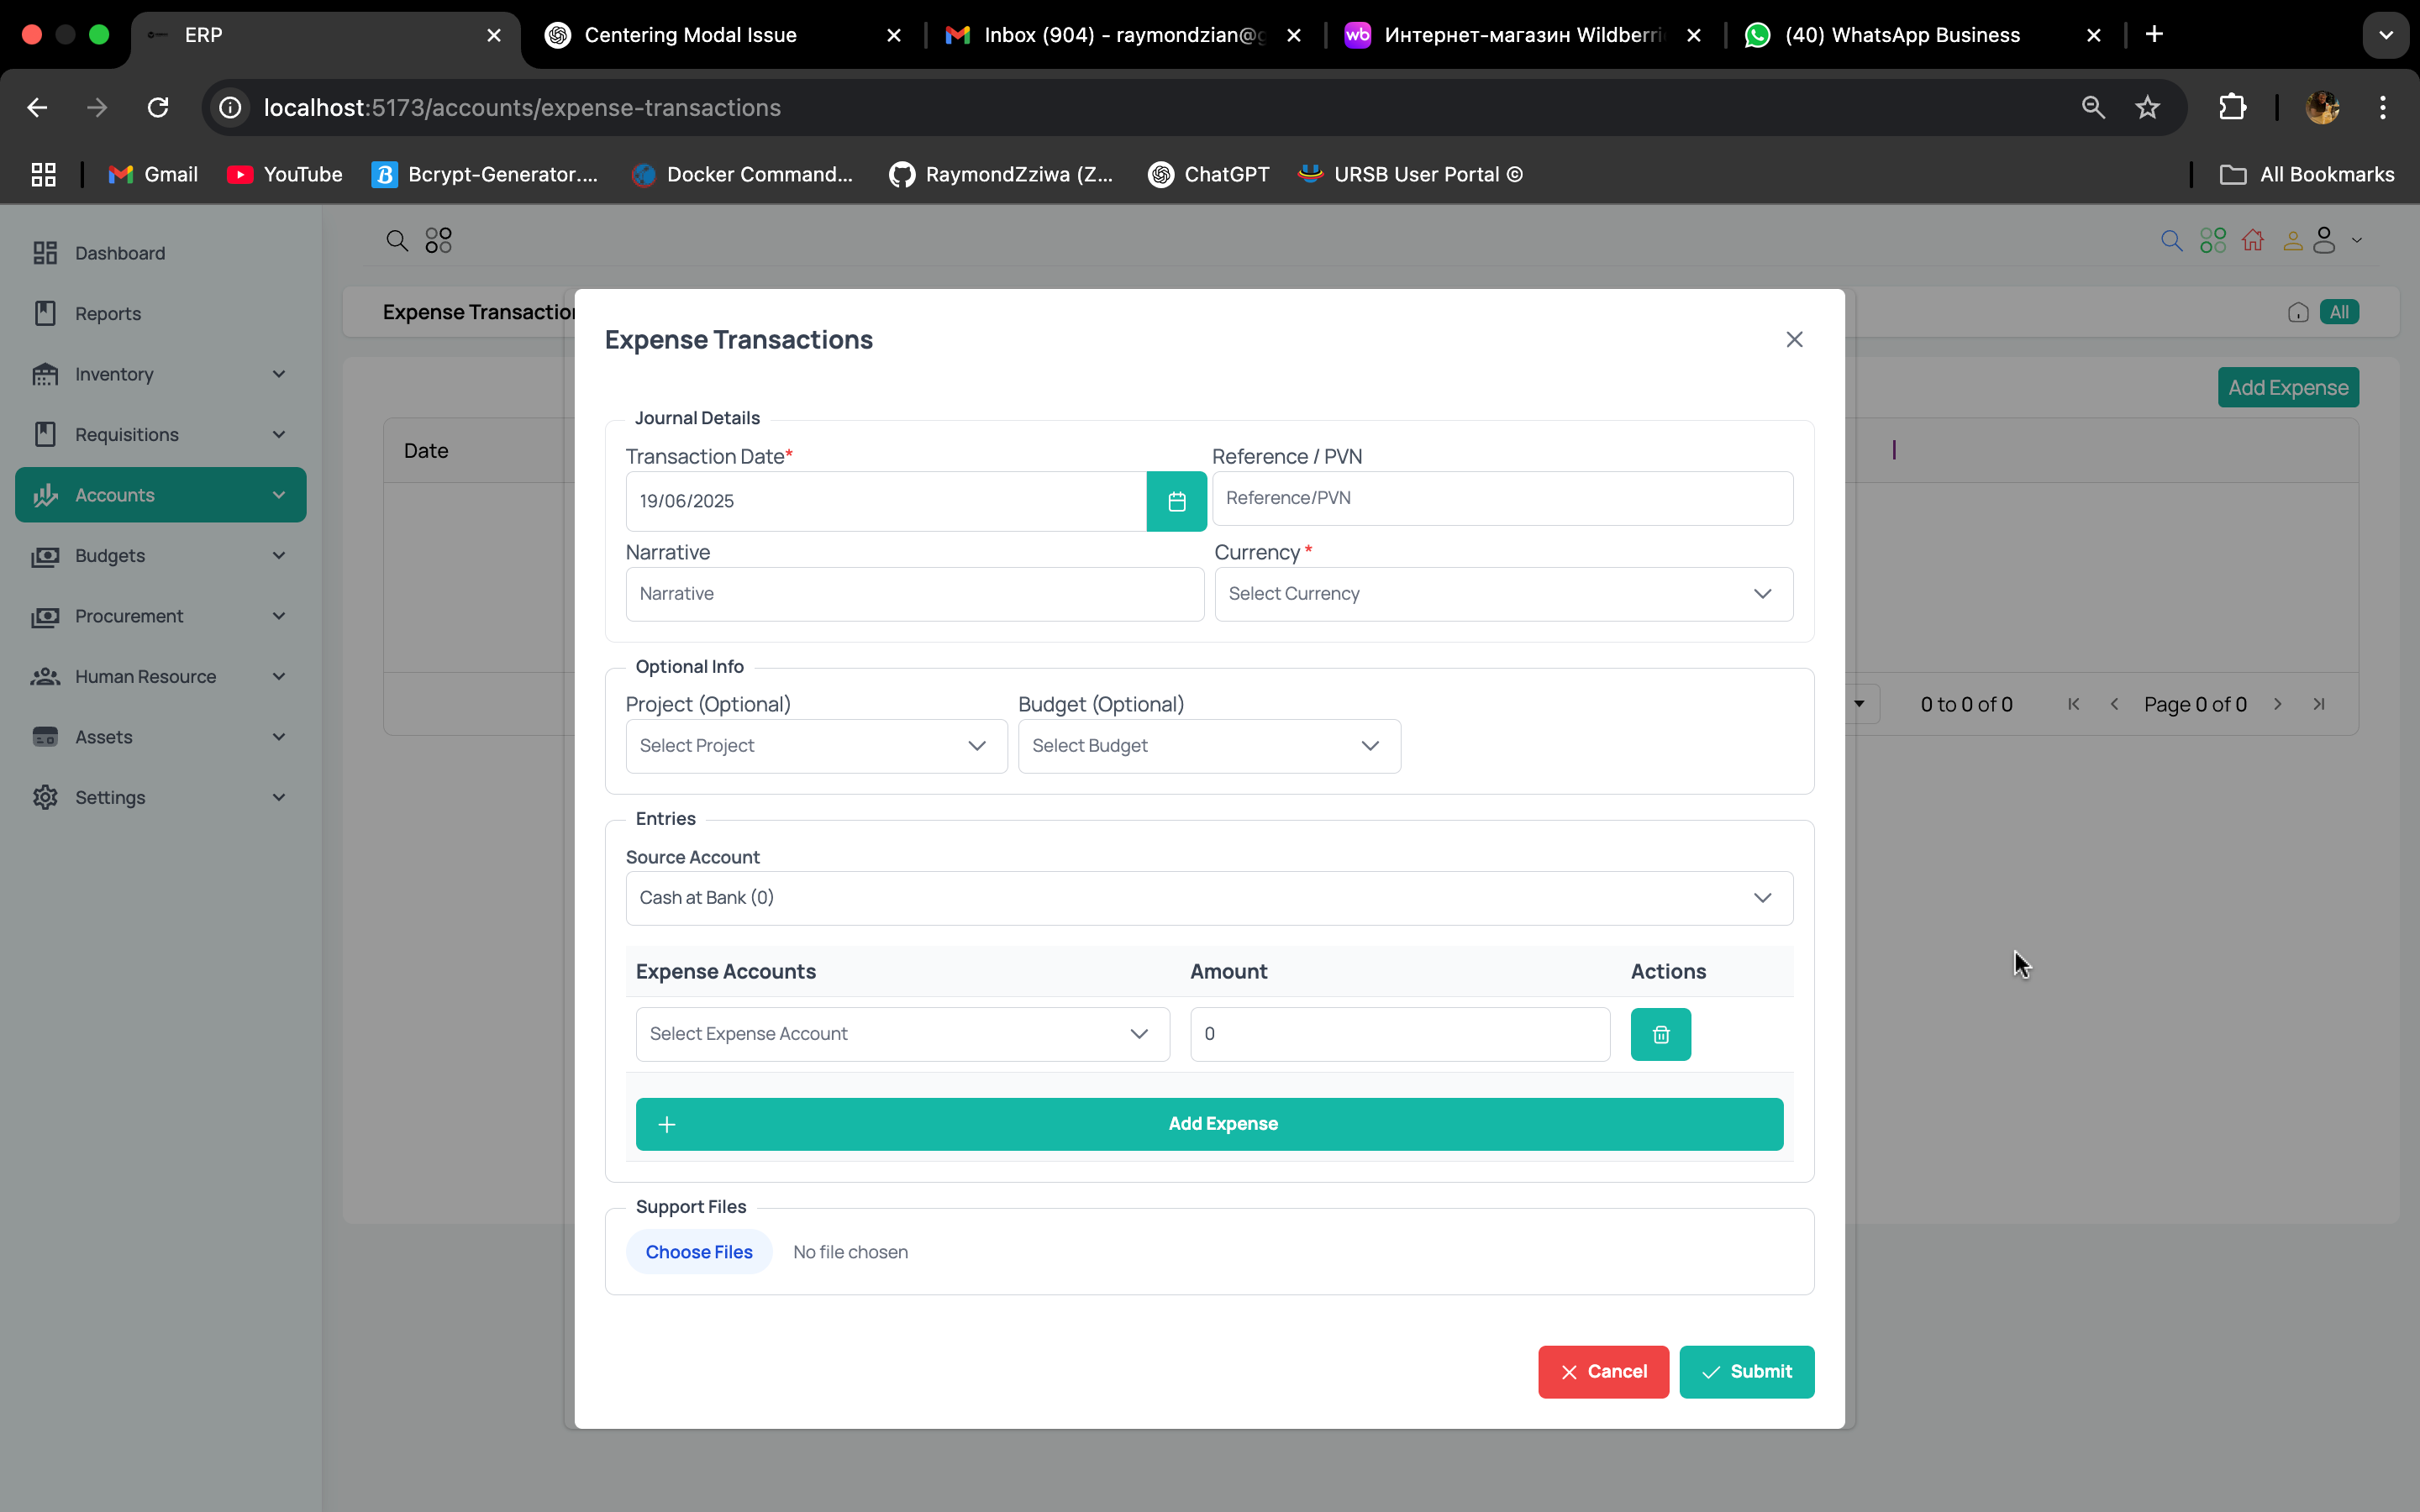Expand the Source Account Cash at Bank dropdown

click(1208, 898)
